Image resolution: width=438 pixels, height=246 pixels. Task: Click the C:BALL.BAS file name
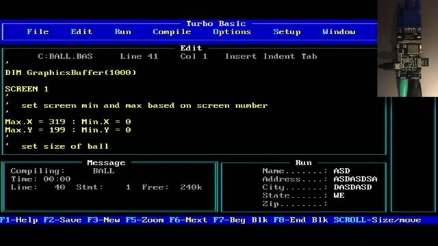(65, 56)
